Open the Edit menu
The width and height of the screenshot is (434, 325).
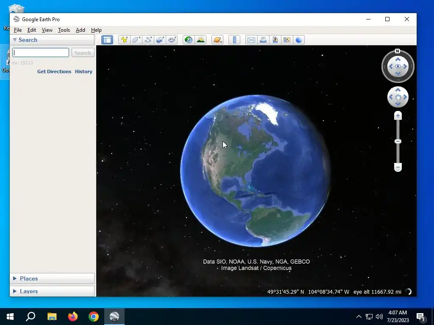31,30
